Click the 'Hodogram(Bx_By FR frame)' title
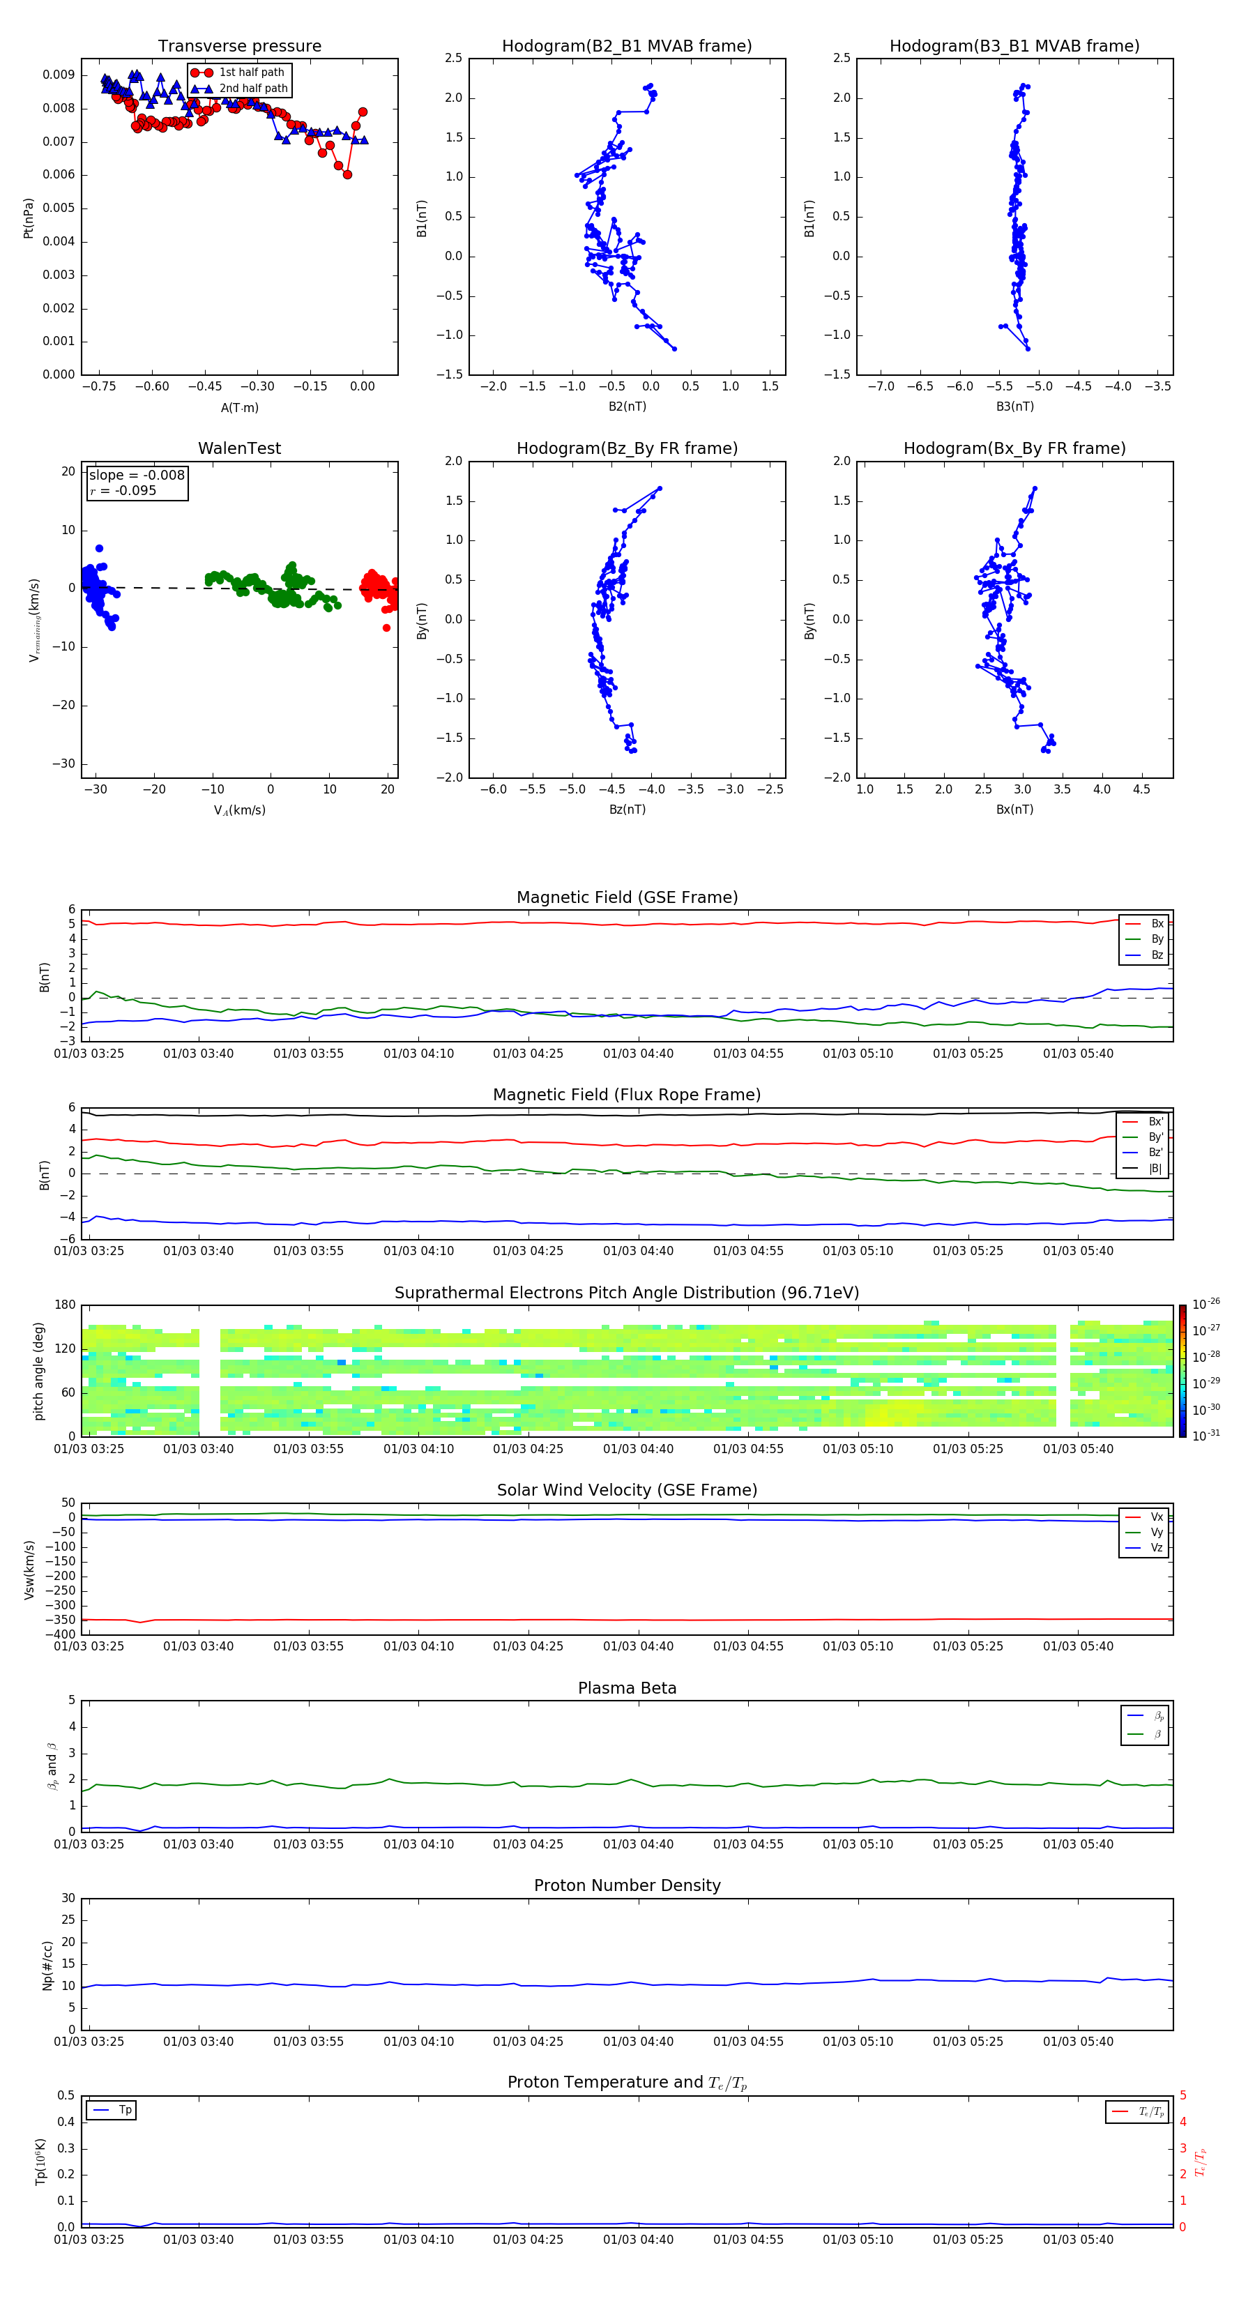Viewport: 1255px width, 2301px height. [1014, 448]
